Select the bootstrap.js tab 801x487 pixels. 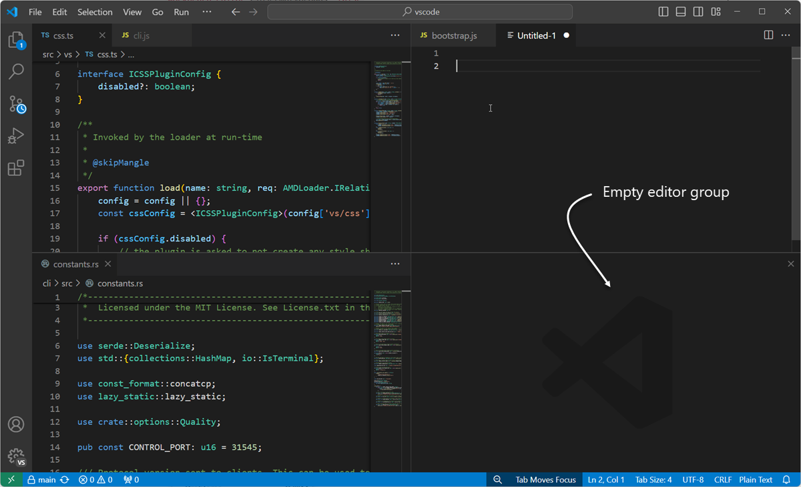point(453,35)
